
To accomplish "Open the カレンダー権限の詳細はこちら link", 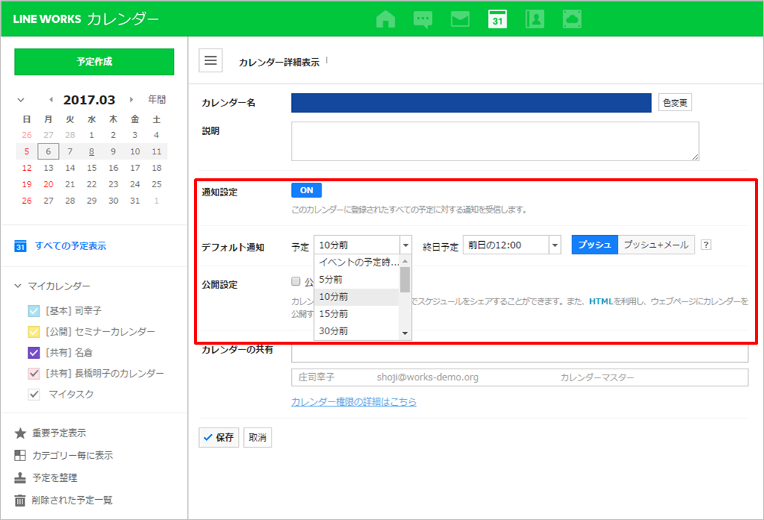I will [354, 402].
